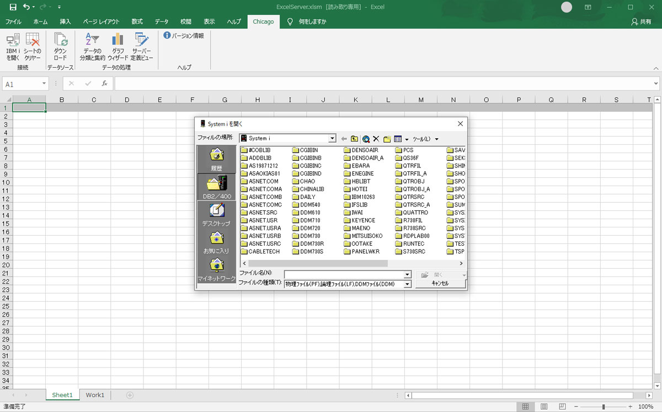Change the file list view style

[x=398, y=139]
